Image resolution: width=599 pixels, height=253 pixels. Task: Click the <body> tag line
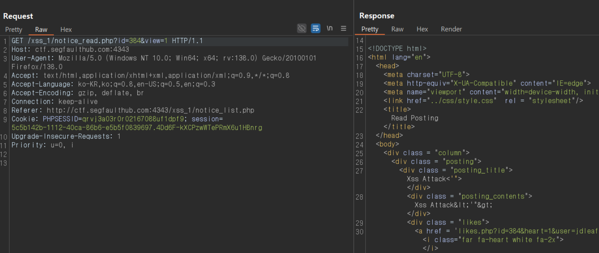pyautogui.click(x=387, y=144)
